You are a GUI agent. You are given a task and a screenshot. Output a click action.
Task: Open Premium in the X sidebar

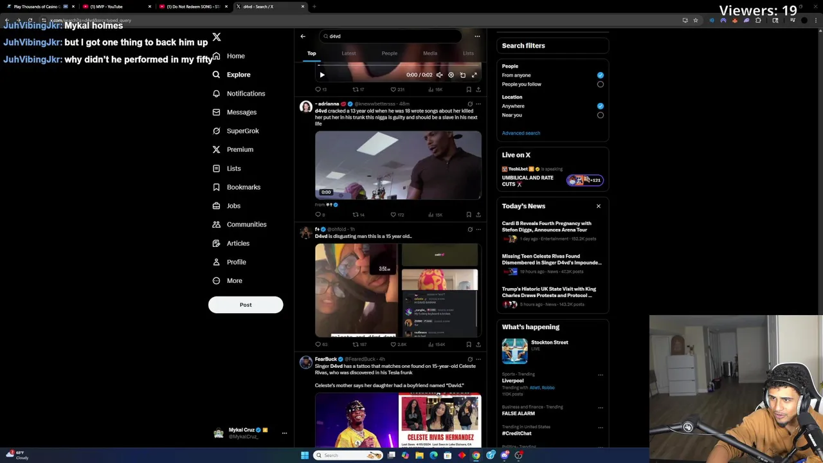(x=233, y=149)
